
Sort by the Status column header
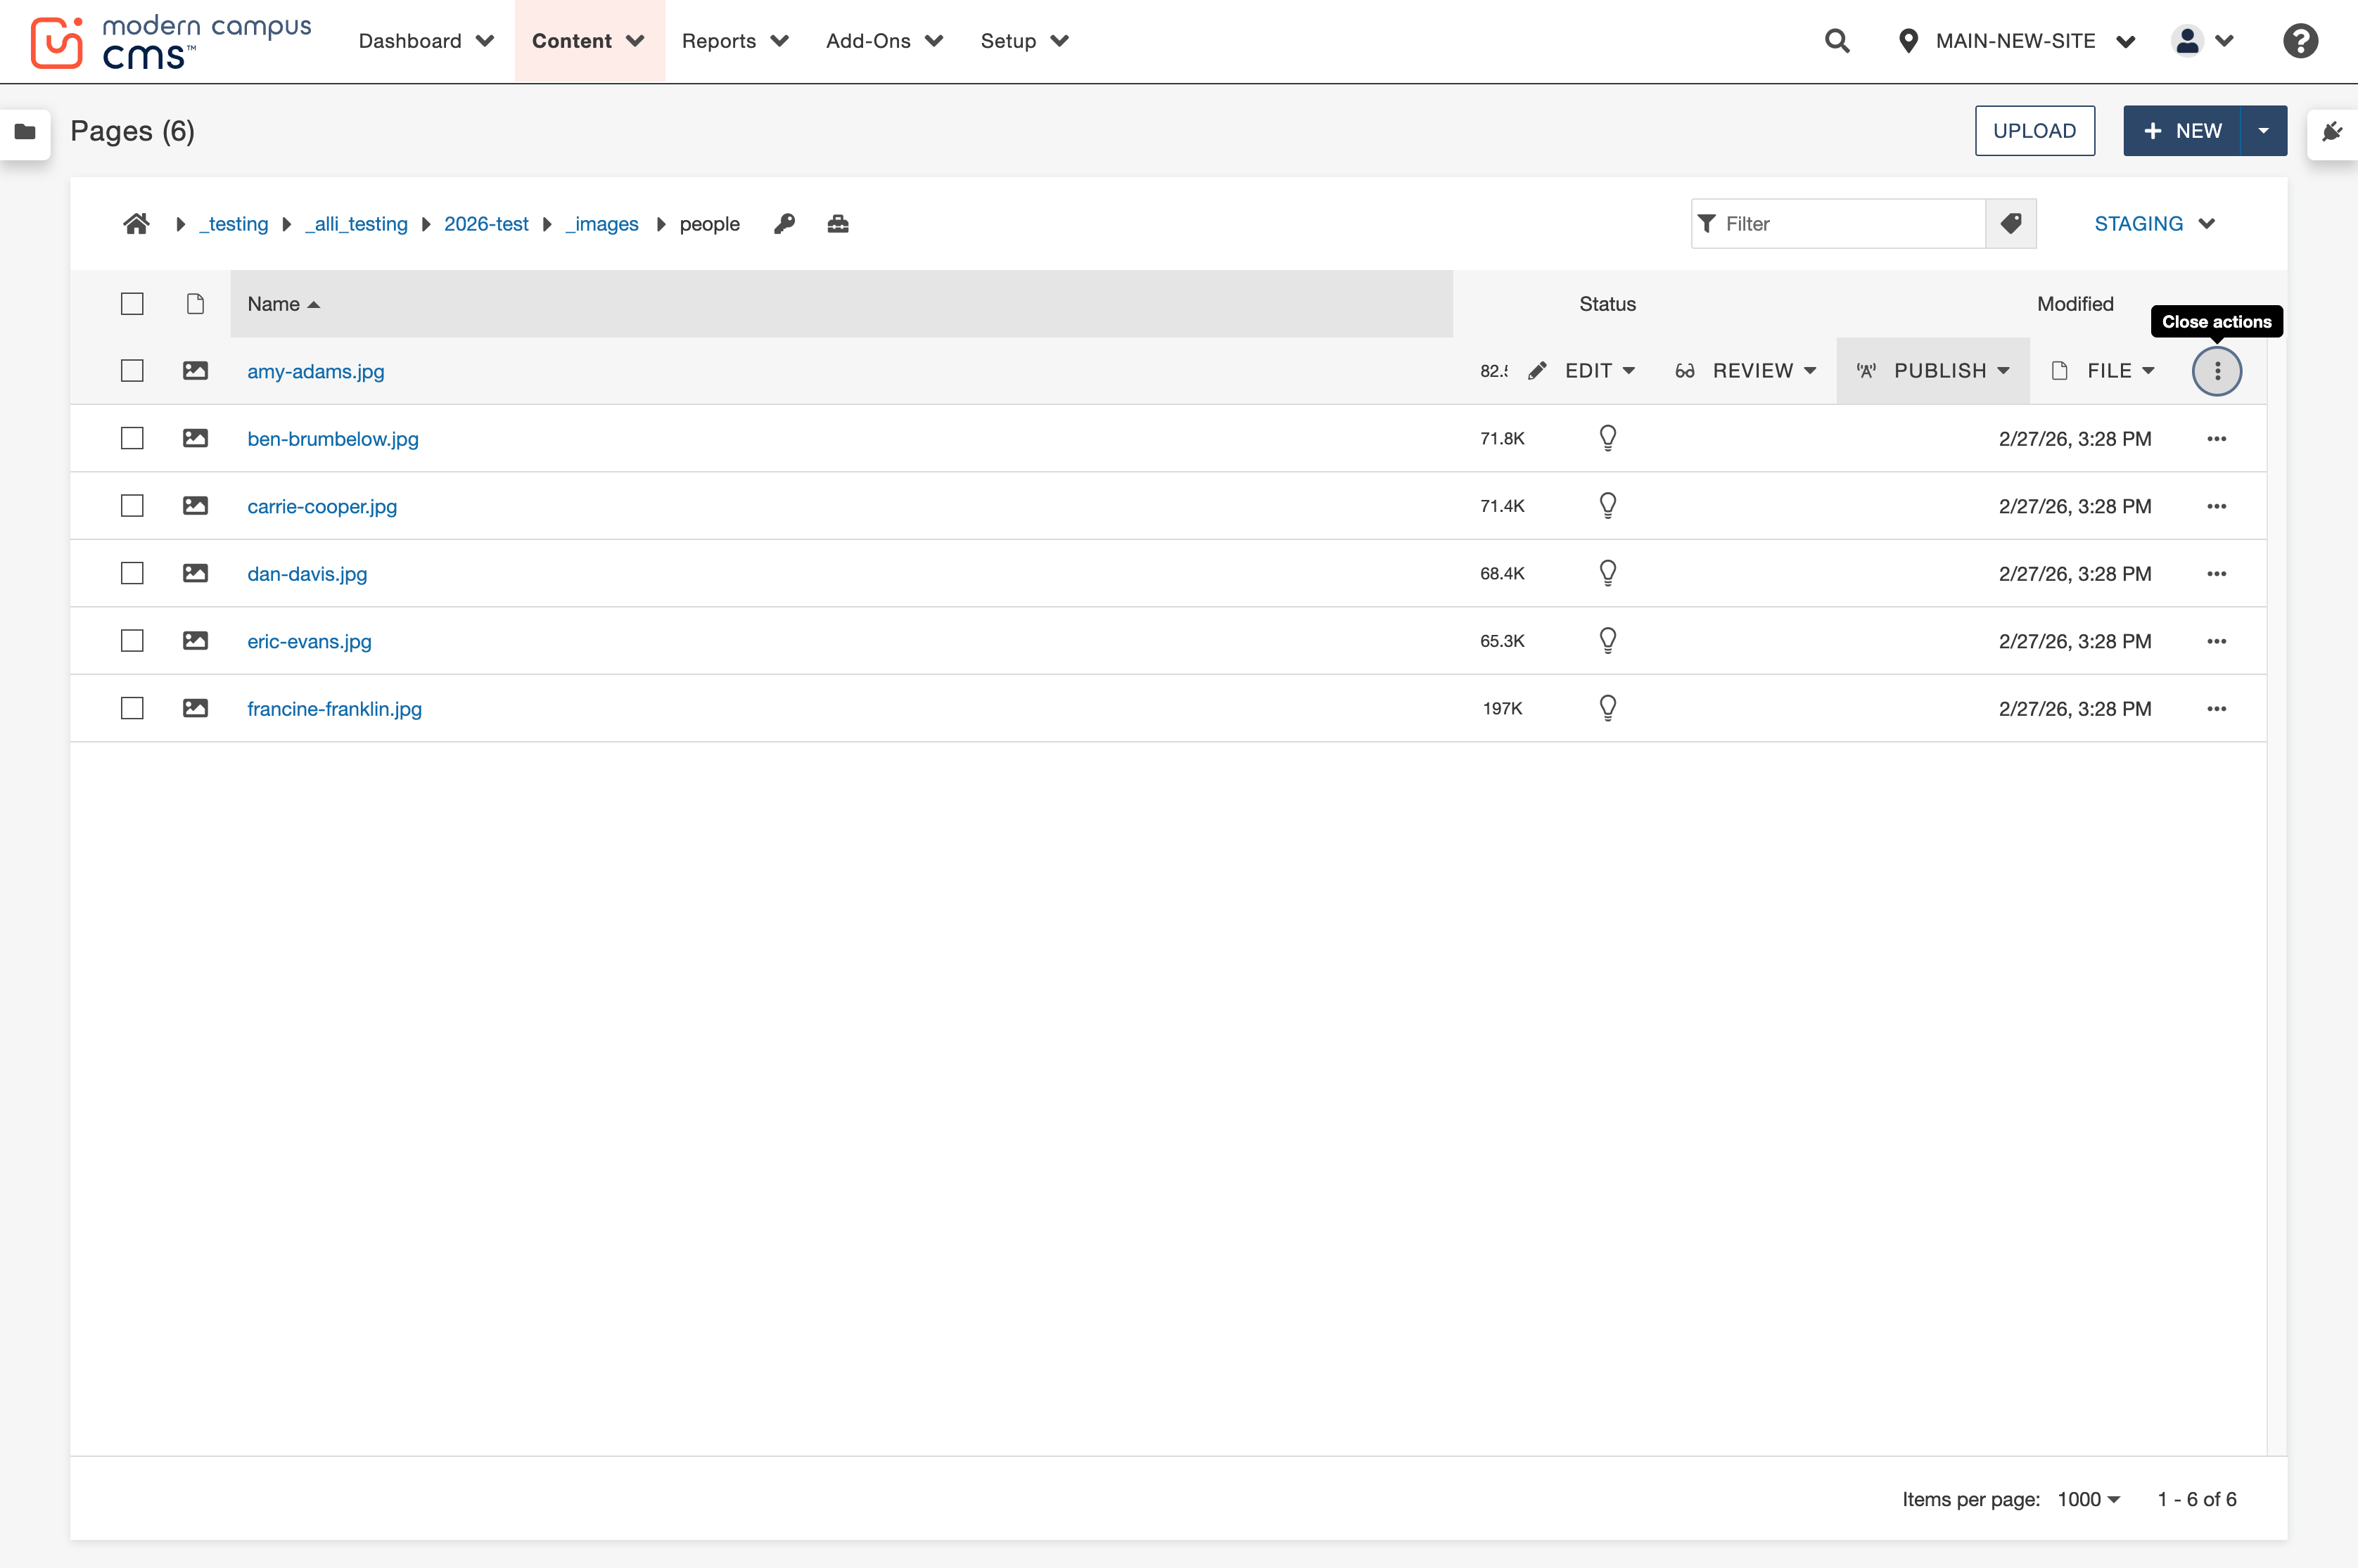tap(1607, 304)
